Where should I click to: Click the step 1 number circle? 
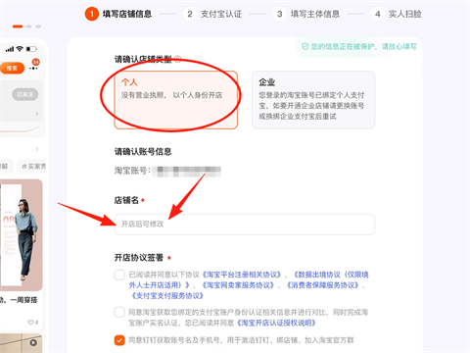click(x=92, y=14)
